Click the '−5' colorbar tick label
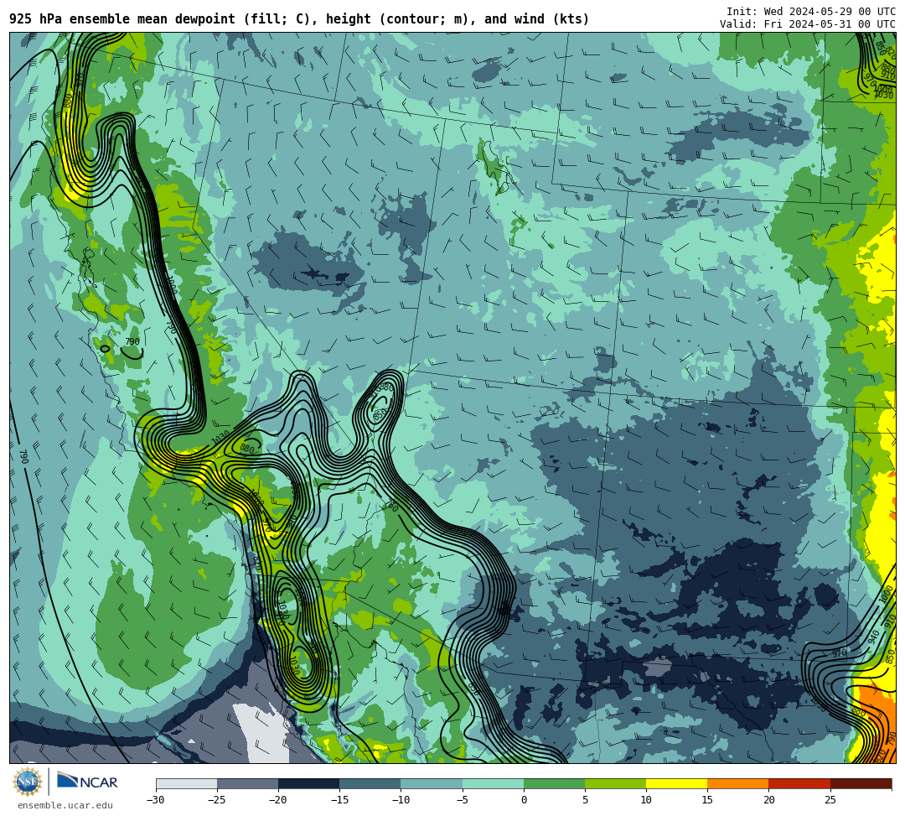 click(463, 800)
